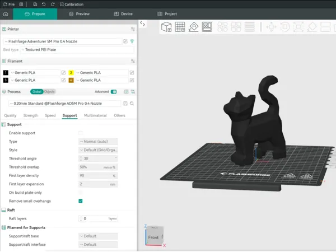Collapse sidebar with the arrows icon

click(142, 24)
